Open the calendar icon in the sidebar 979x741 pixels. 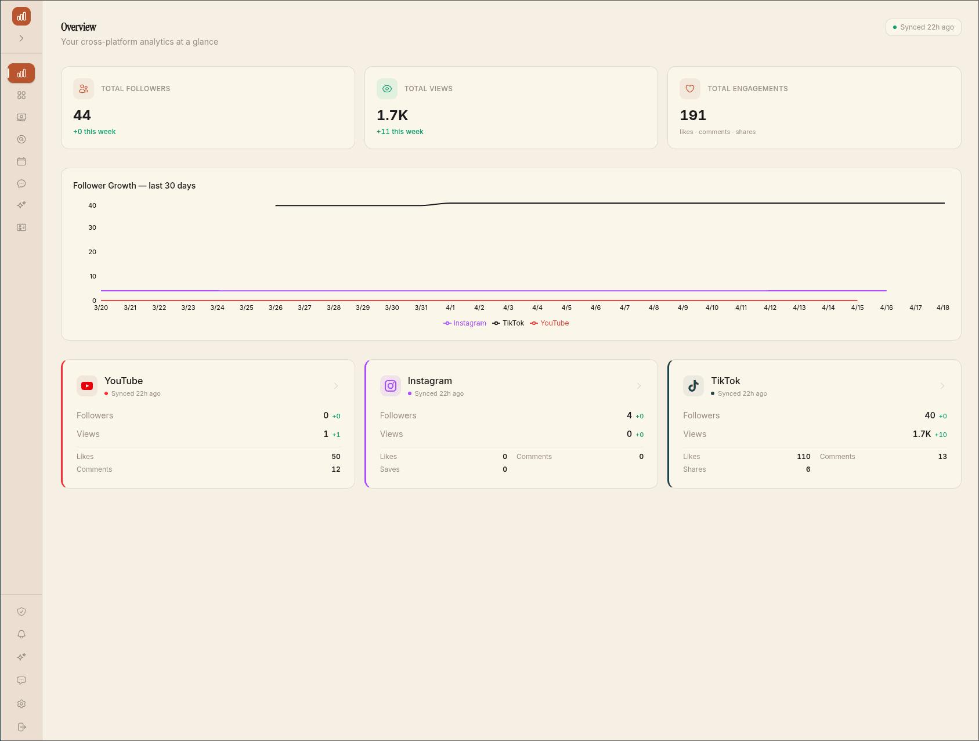point(21,161)
